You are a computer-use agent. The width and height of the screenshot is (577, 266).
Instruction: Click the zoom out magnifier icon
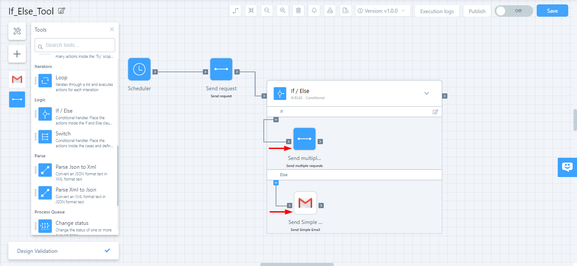[267, 11]
